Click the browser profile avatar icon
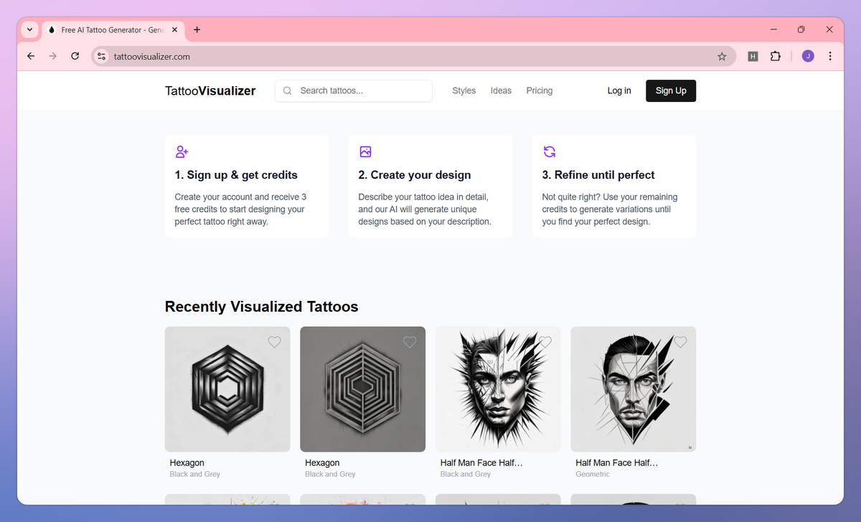861x522 pixels. [x=807, y=56]
